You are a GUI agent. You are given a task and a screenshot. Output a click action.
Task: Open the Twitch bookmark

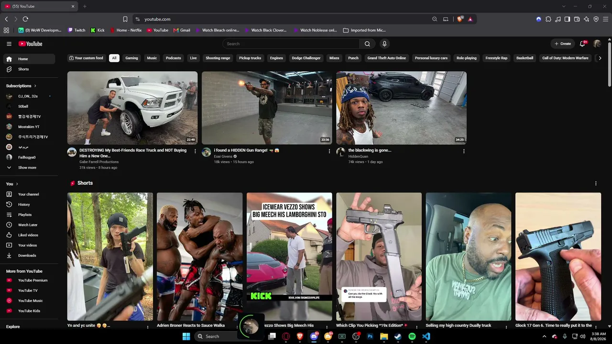pos(76,30)
